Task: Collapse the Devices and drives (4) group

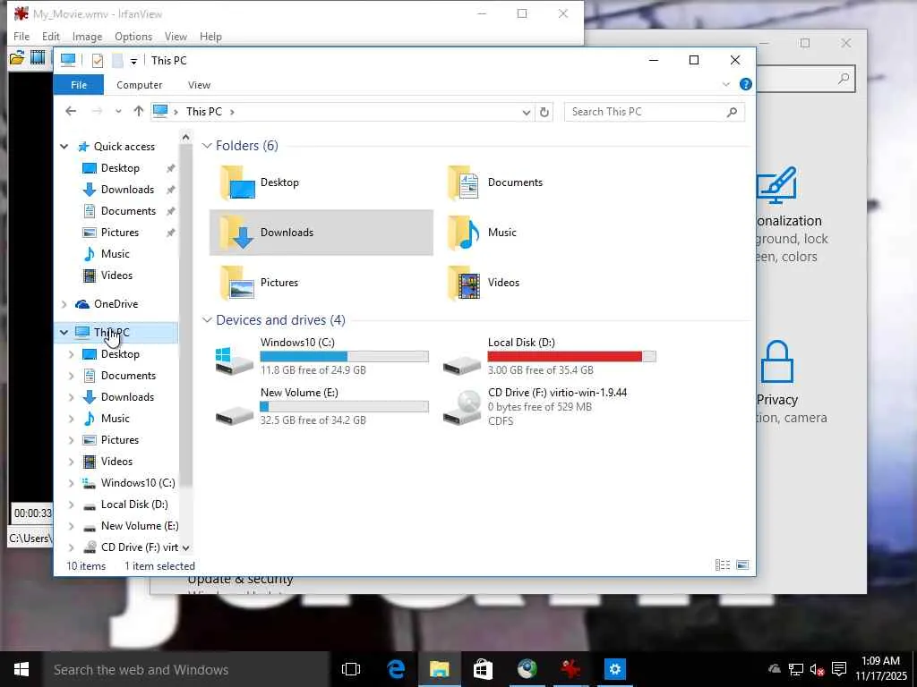Action: 207,320
